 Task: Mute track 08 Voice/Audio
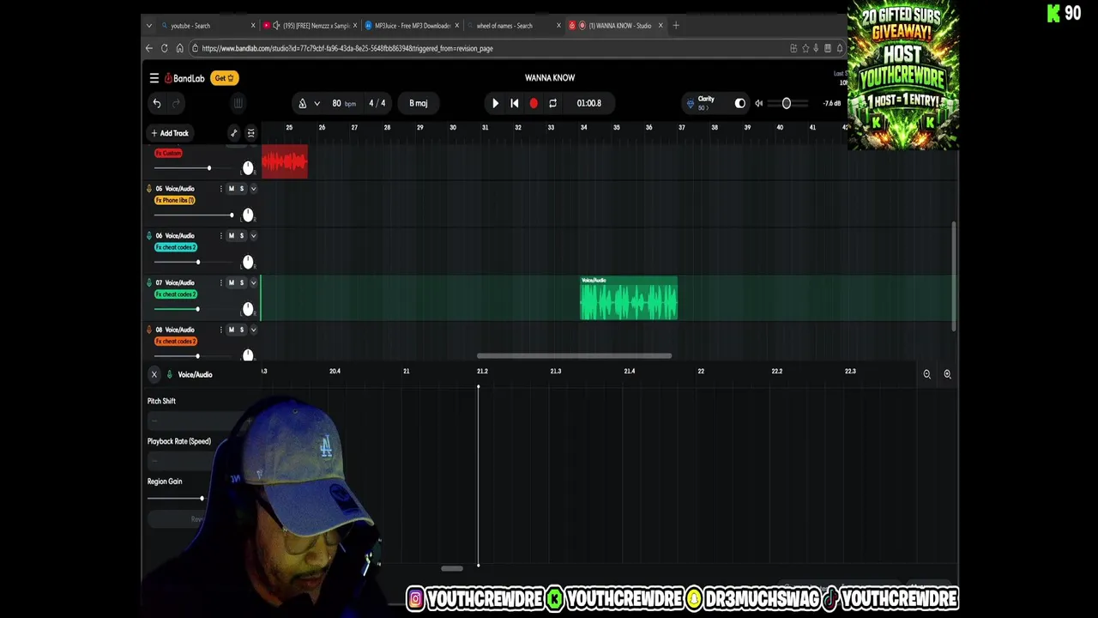(x=231, y=330)
